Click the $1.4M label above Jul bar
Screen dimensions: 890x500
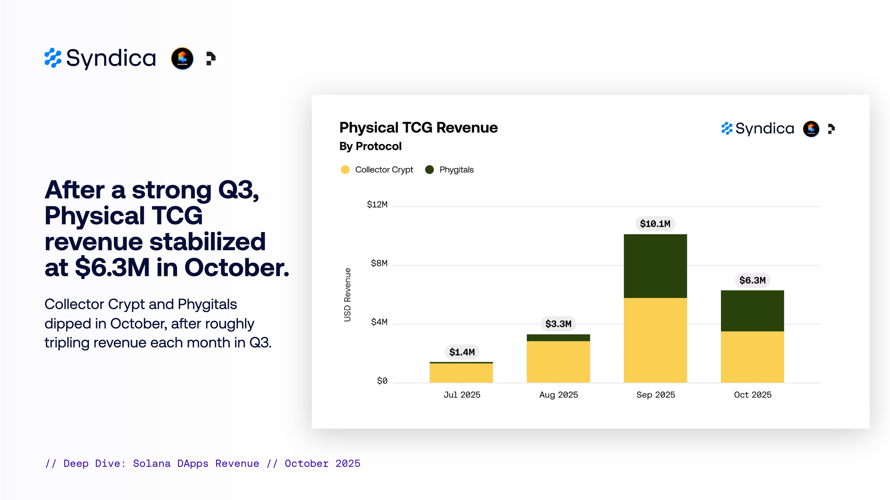click(462, 352)
